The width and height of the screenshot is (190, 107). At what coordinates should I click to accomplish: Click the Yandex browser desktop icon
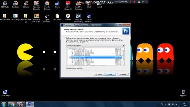(68, 17)
